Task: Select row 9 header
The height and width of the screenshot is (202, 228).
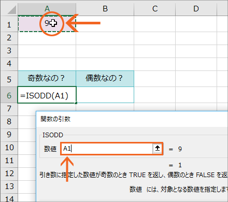Action: (x=9, y=135)
